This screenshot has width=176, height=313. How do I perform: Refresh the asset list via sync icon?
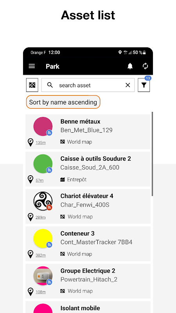[x=145, y=66]
